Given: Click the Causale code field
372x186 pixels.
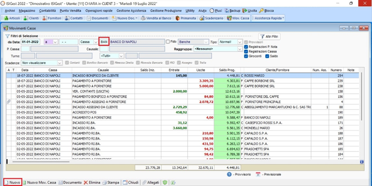Looking at the screenshot, I should [104, 49].
